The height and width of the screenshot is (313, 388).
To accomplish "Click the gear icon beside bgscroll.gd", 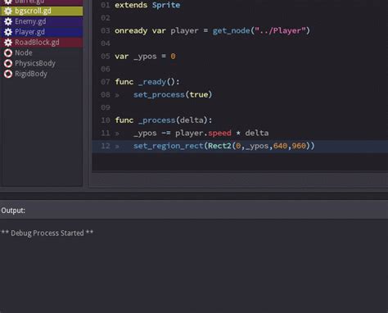I will (8, 11).
